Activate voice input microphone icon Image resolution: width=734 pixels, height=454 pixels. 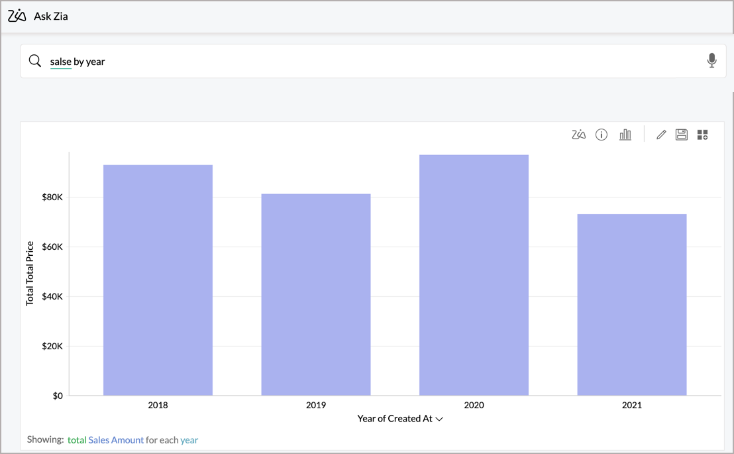coord(711,61)
